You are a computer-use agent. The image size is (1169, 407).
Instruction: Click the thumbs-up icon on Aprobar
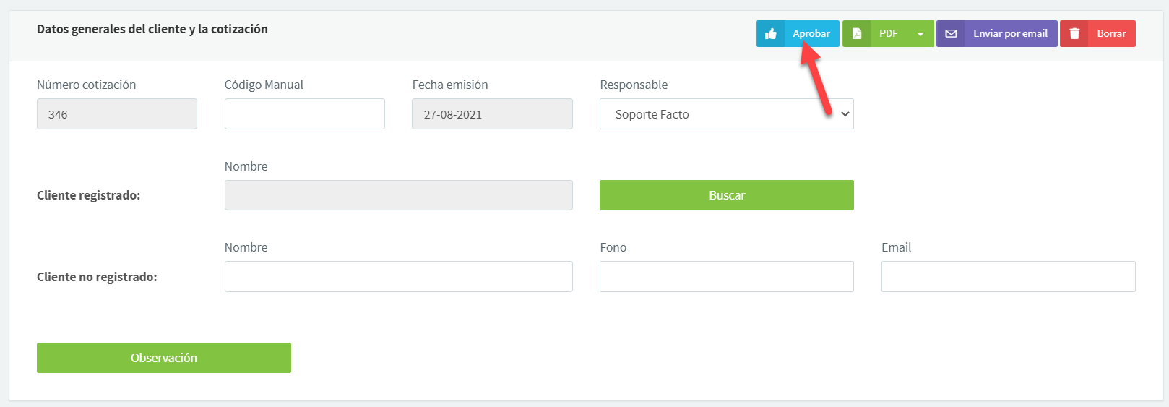[771, 34]
